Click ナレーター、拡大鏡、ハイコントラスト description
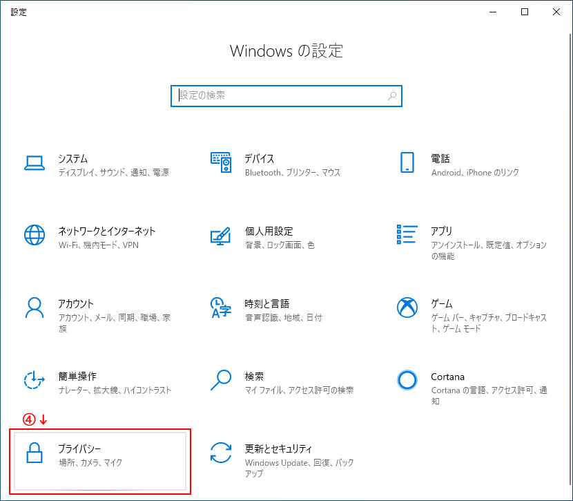The image size is (573, 501). pyautogui.click(x=115, y=390)
